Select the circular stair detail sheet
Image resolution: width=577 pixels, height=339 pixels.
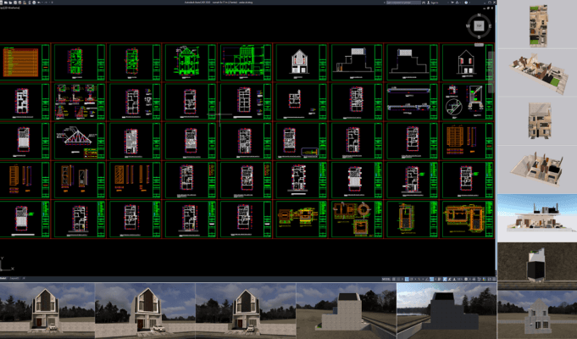tap(468, 102)
